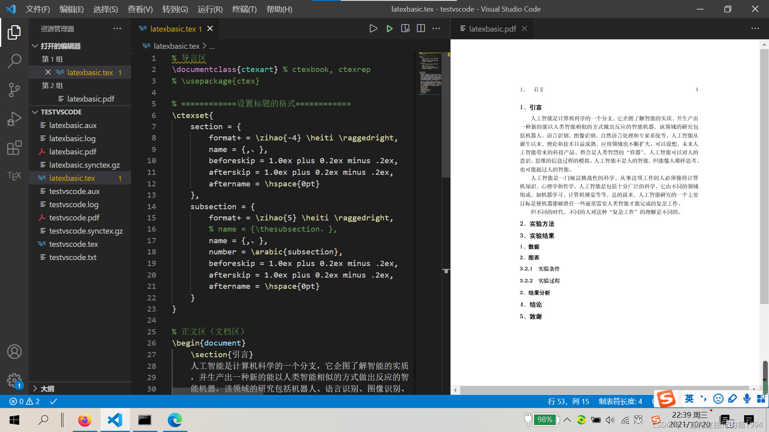The height and width of the screenshot is (432, 769).
Task: Open the Terminal menu
Action: pyautogui.click(x=244, y=9)
